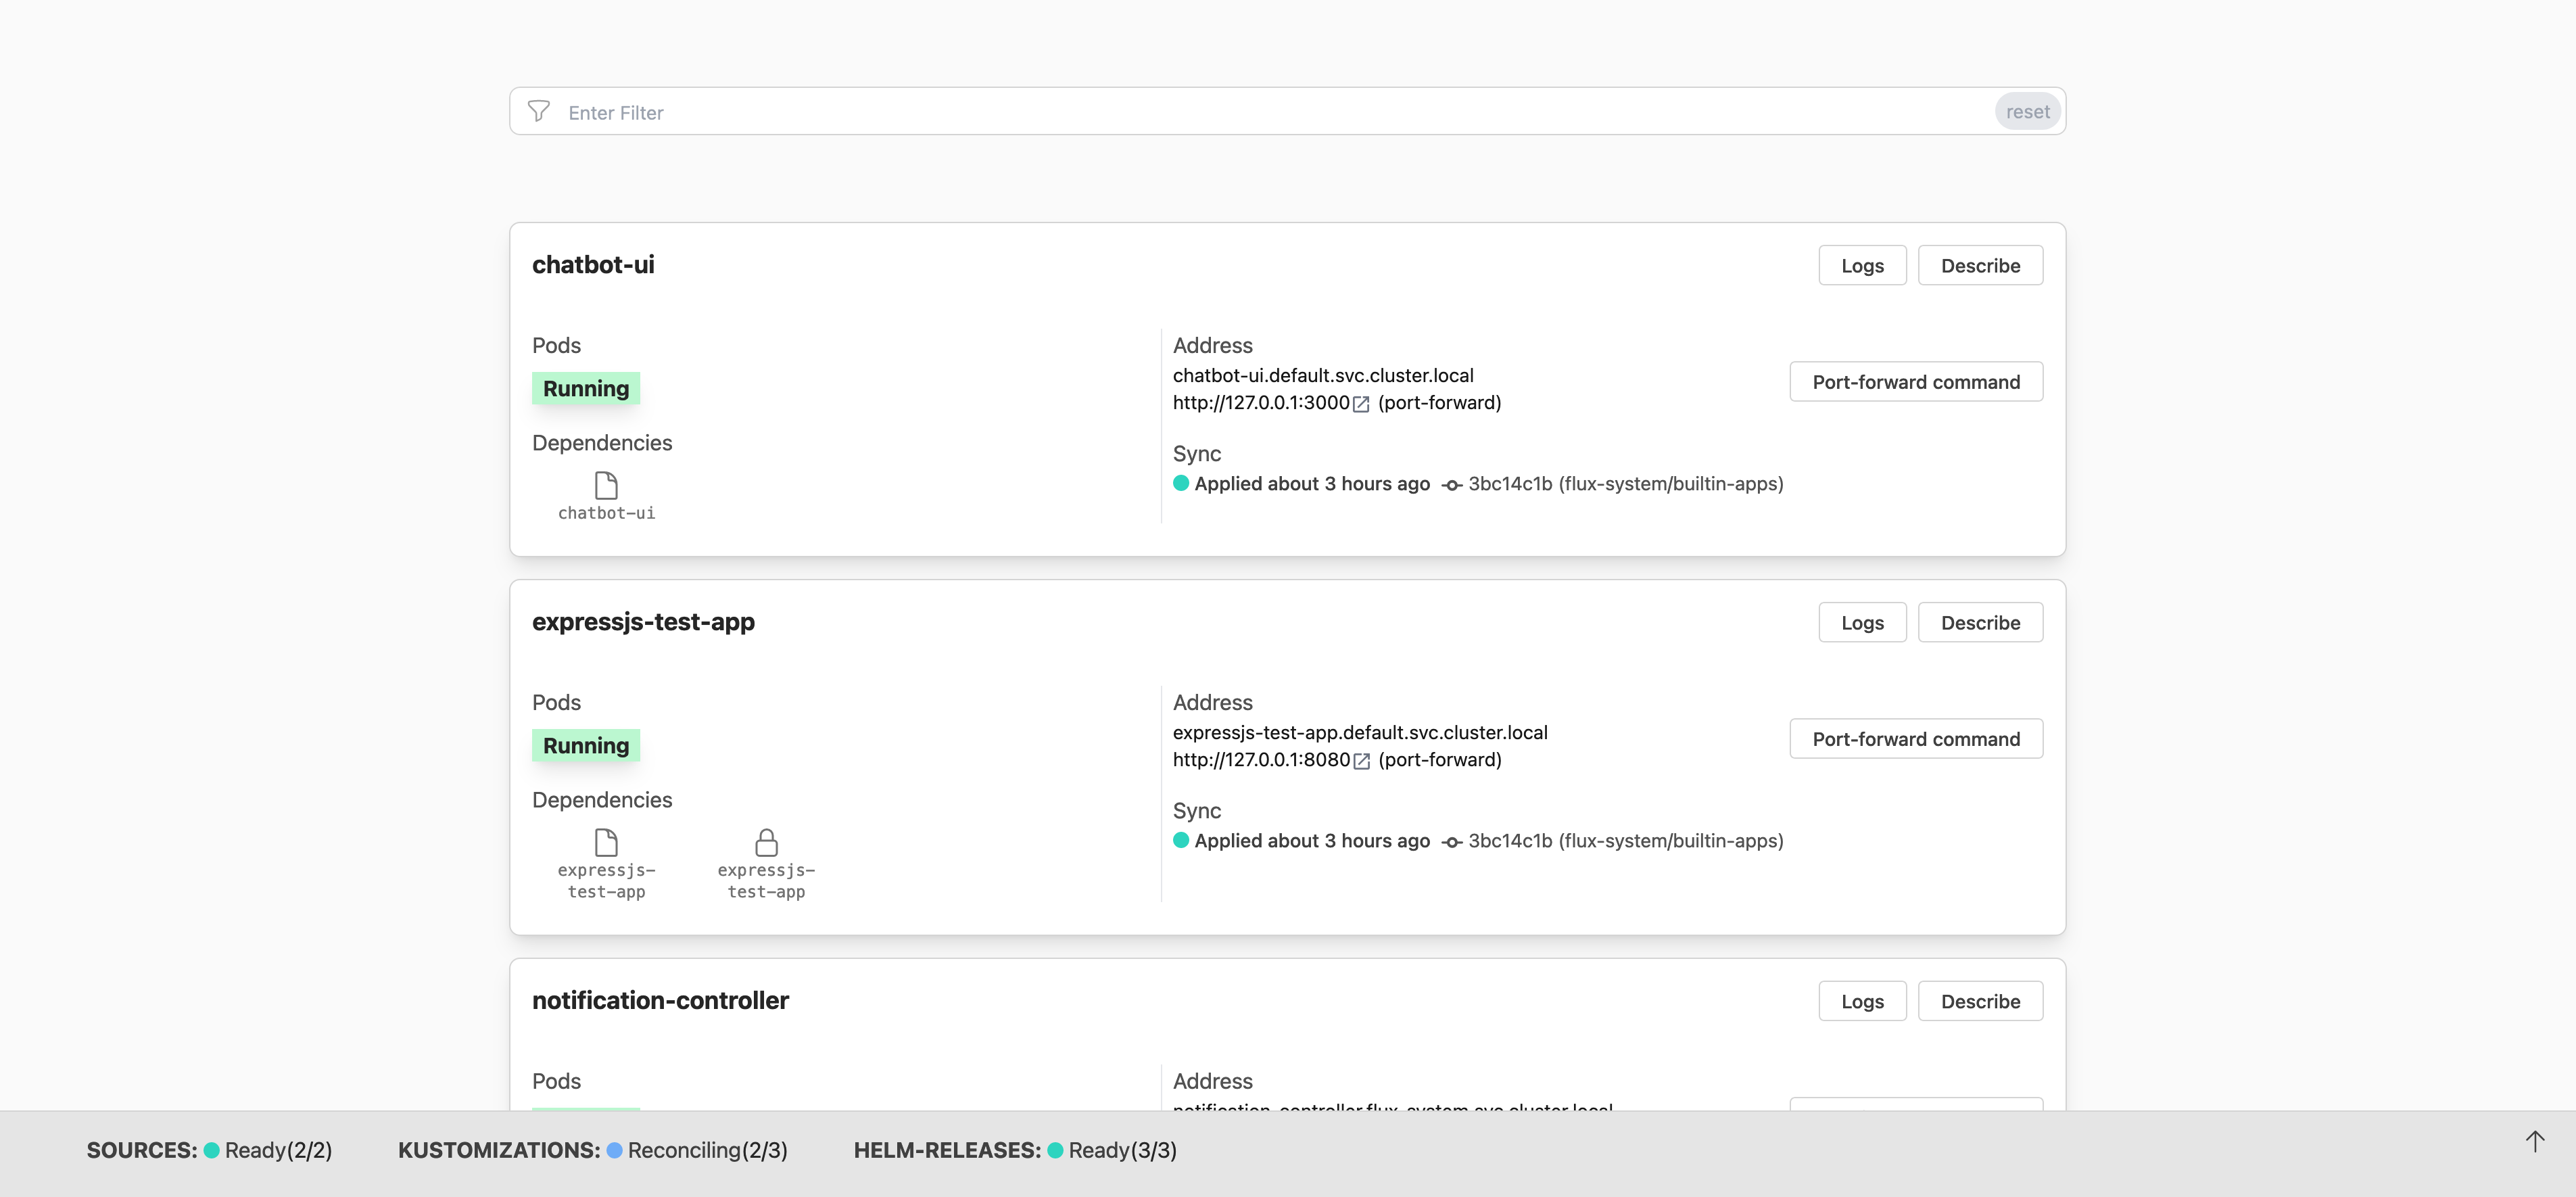
Task: Open the external link icon next to chatbot-ui URL
Action: pyautogui.click(x=1361, y=404)
